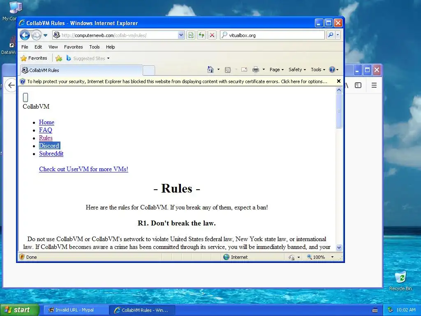The image size is (421, 316).
Task: Run search with magnifier button
Action: point(331,35)
